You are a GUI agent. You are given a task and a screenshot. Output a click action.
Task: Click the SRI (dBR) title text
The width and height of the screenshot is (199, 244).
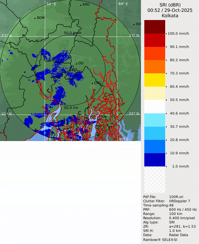click(170, 5)
